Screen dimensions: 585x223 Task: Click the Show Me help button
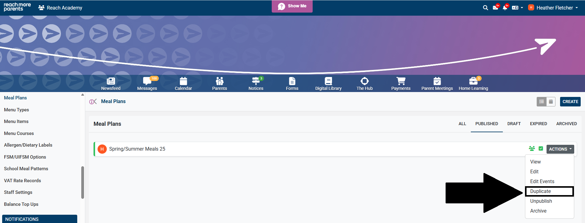(292, 6)
